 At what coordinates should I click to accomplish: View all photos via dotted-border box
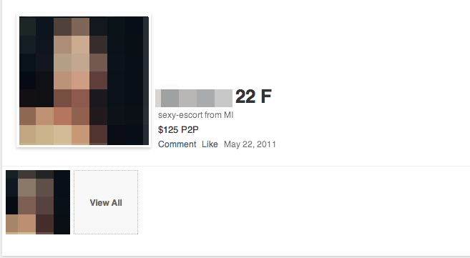(106, 202)
